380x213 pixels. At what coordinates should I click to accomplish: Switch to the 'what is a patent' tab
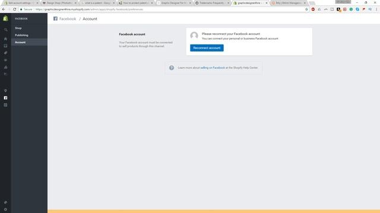tap(97, 3)
